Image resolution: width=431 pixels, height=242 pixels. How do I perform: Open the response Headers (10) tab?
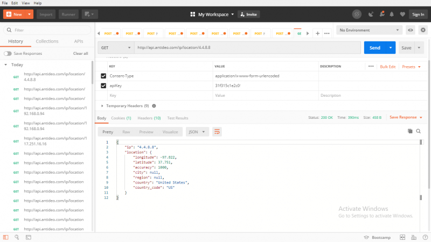pyautogui.click(x=149, y=118)
